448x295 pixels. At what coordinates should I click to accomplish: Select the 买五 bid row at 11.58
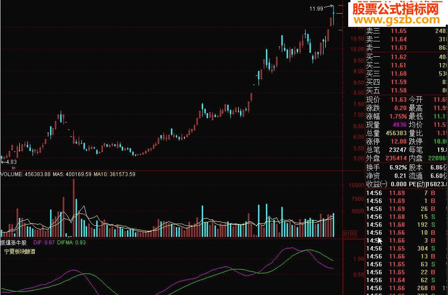click(x=406, y=90)
